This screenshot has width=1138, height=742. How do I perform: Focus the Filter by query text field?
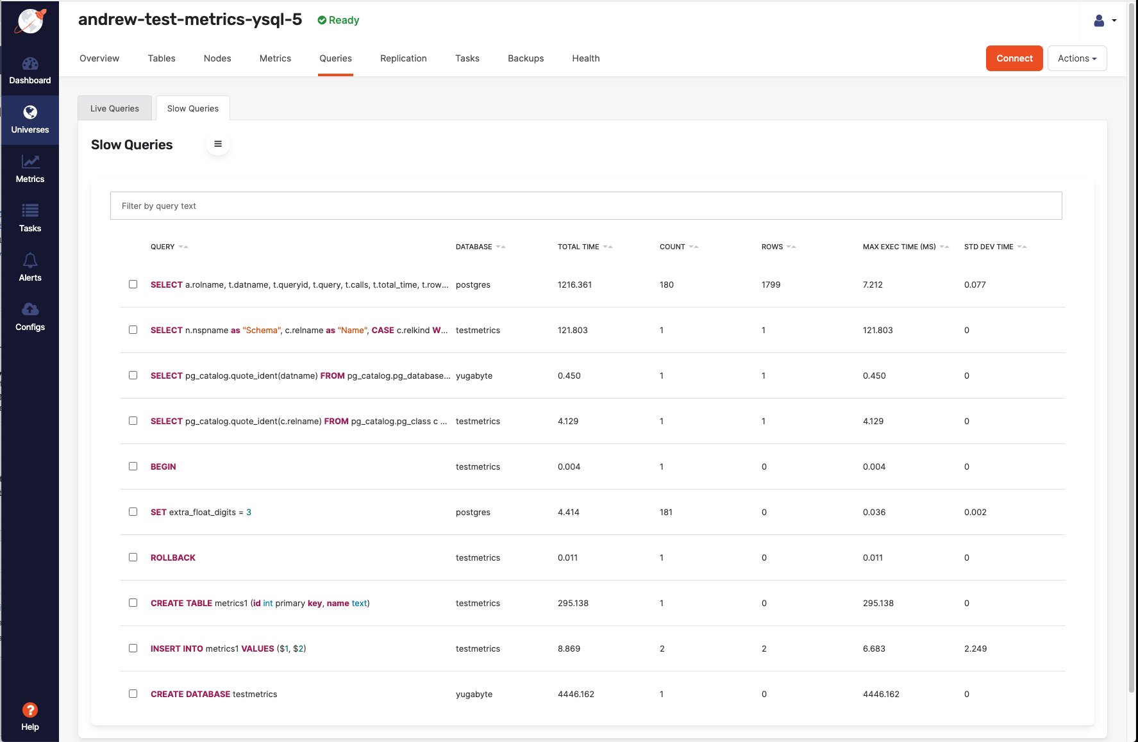(x=586, y=206)
